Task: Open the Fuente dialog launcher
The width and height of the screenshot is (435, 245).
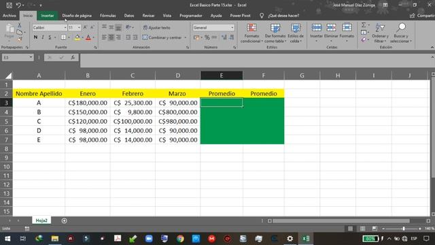Action: 95,48
